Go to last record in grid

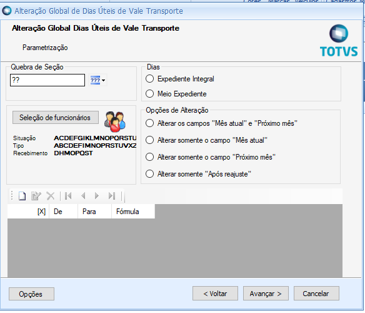tap(112, 196)
